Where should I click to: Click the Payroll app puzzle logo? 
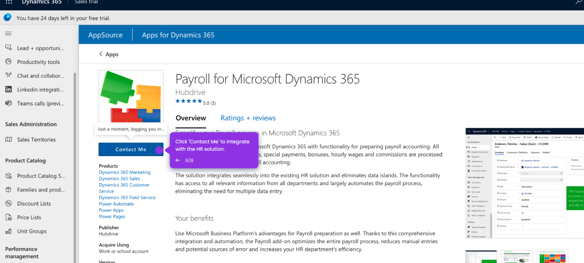(x=131, y=96)
